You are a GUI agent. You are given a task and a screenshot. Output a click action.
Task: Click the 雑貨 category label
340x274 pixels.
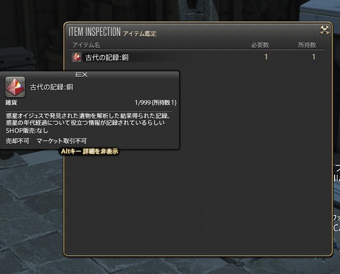[x=11, y=102]
